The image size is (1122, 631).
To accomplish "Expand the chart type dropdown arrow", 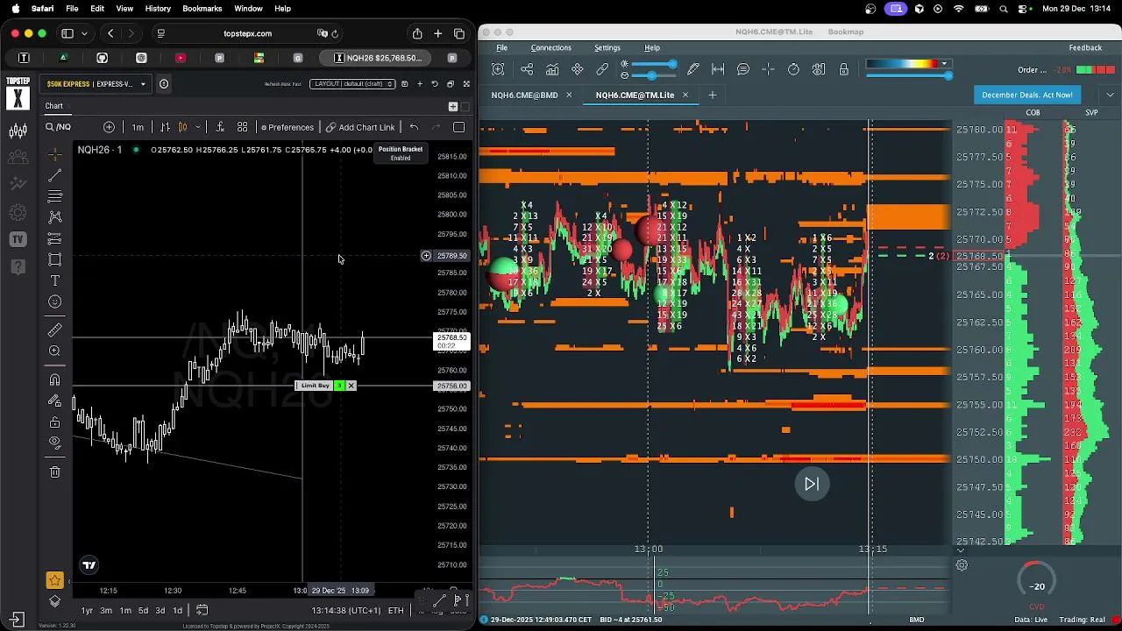I will click(x=198, y=127).
